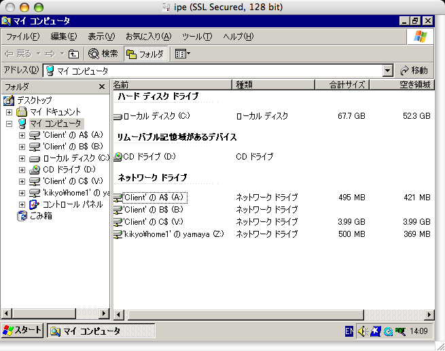Viewport: 445px width, 351px height.
Task: Open the スタート start button
Action: click(x=22, y=331)
